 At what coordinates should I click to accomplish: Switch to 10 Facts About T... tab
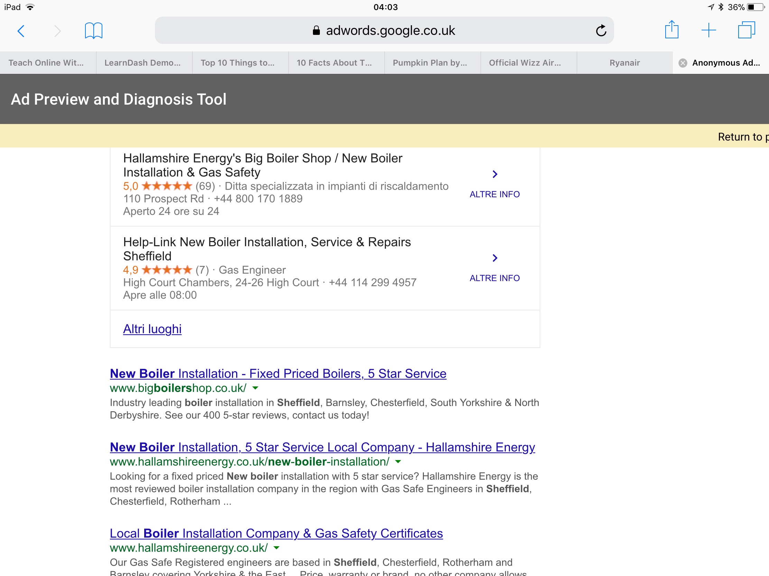pyautogui.click(x=336, y=63)
